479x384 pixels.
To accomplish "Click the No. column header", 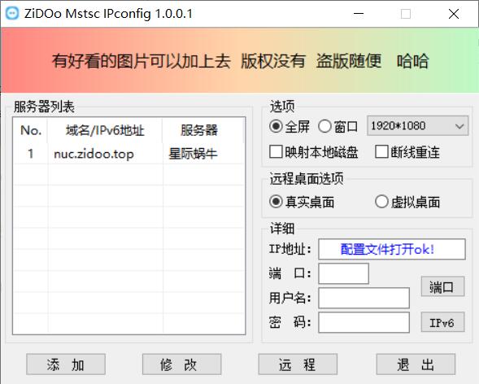I will click(31, 130).
